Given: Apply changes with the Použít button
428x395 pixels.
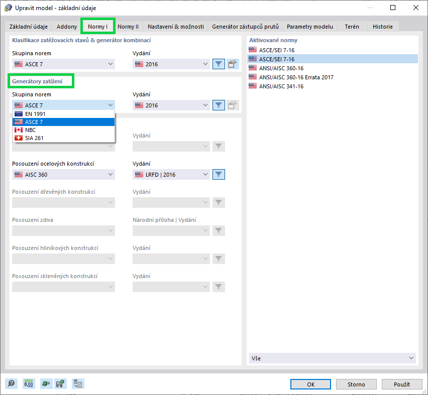Looking at the screenshot, I should point(402,384).
